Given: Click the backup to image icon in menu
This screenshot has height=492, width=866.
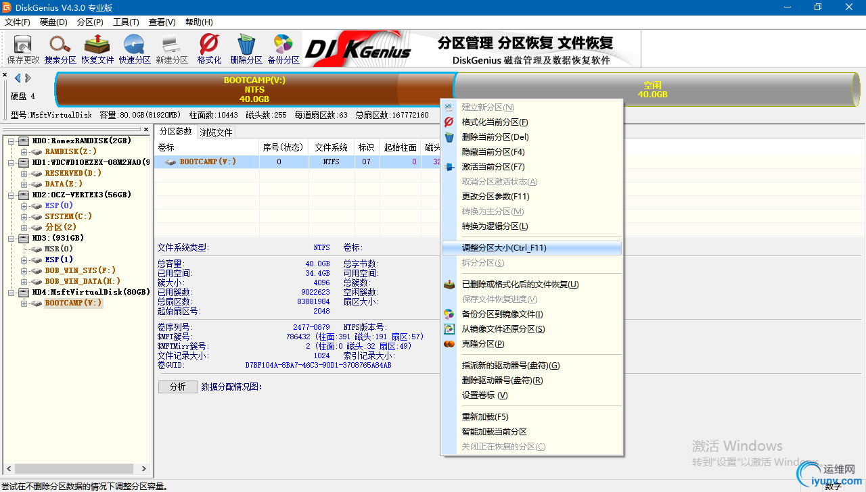Looking at the screenshot, I should point(449,314).
